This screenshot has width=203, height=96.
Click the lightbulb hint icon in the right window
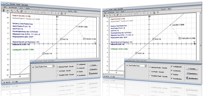point(158,13)
